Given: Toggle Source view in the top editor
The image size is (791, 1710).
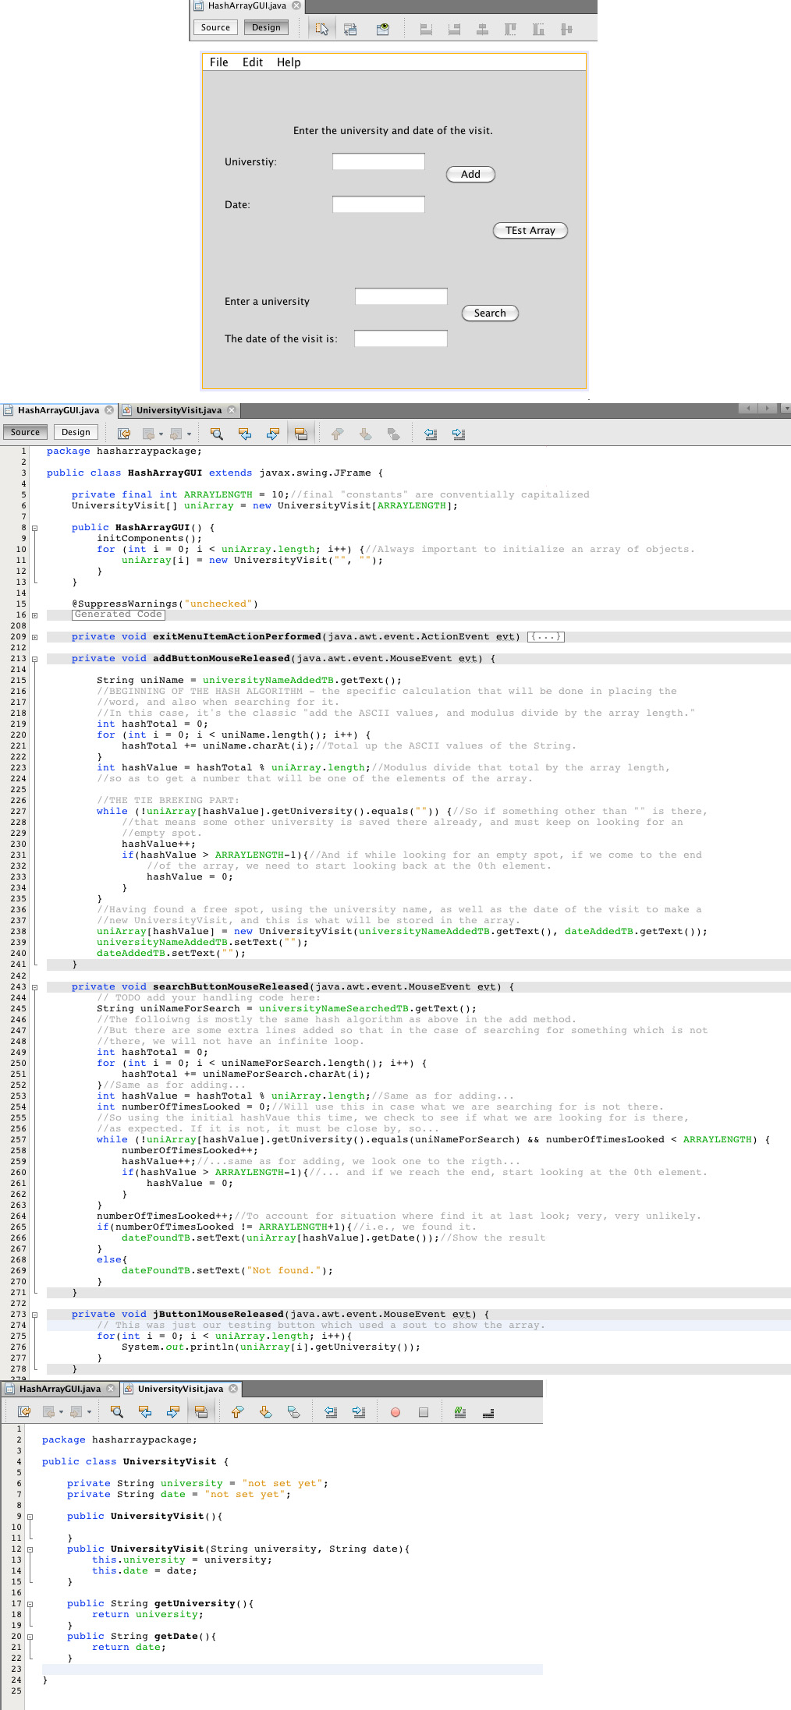Looking at the screenshot, I should coord(215,27).
